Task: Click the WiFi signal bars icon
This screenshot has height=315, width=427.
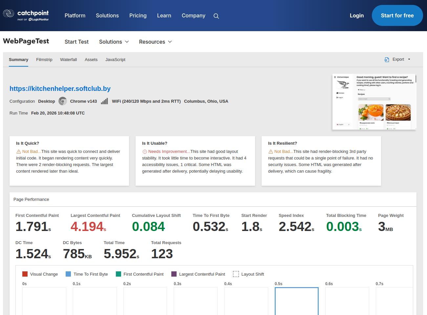Action: [x=104, y=101]
